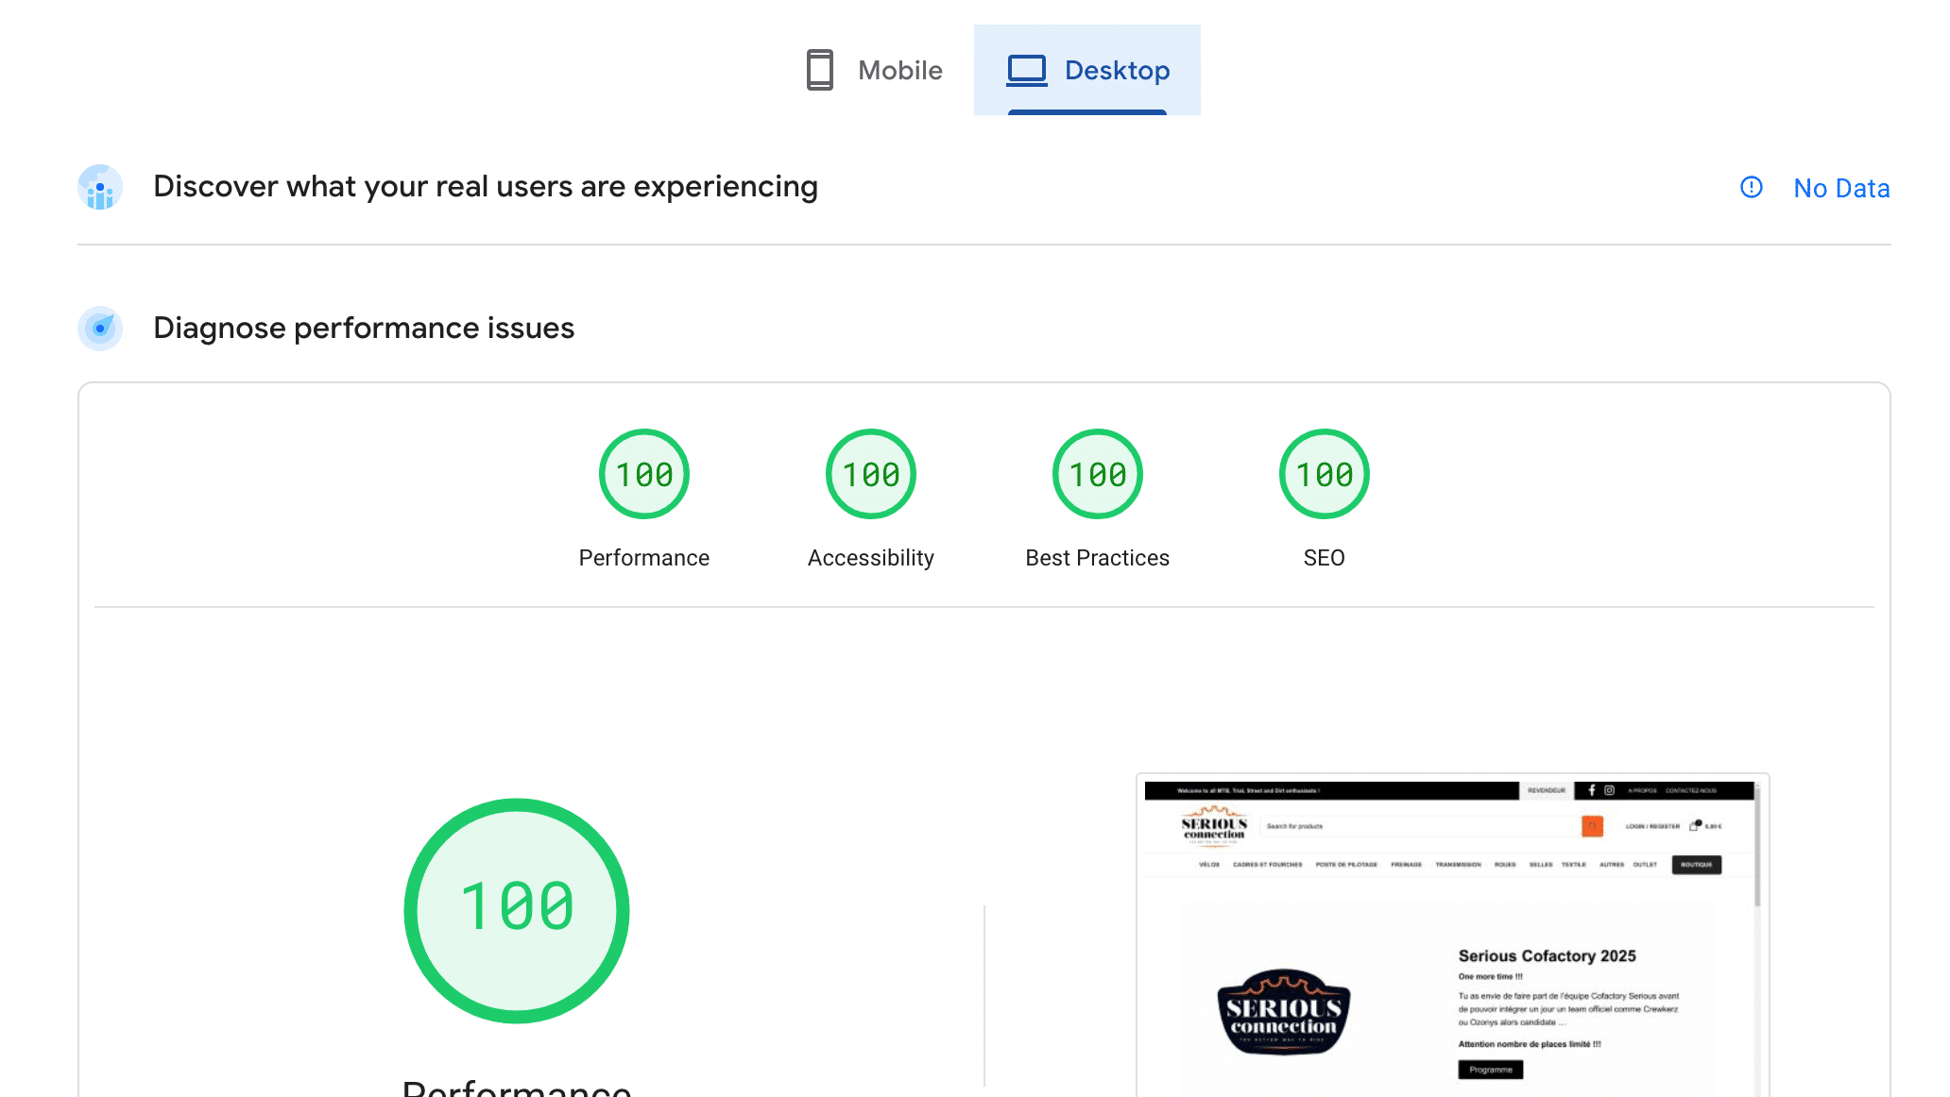Switch to the Mobile tab
The height and width of the screenshot is (1097, 1950).
[873, 70]
